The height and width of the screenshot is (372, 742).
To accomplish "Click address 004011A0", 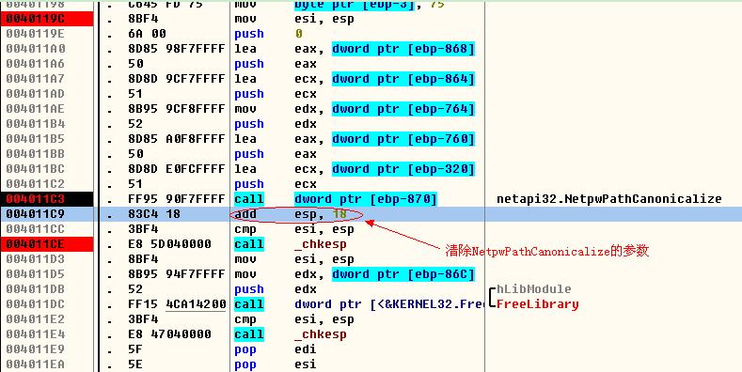I will [x=36, y=49].
